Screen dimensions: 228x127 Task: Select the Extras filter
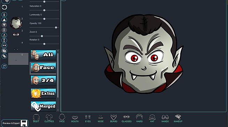click(x=43, y=93)
